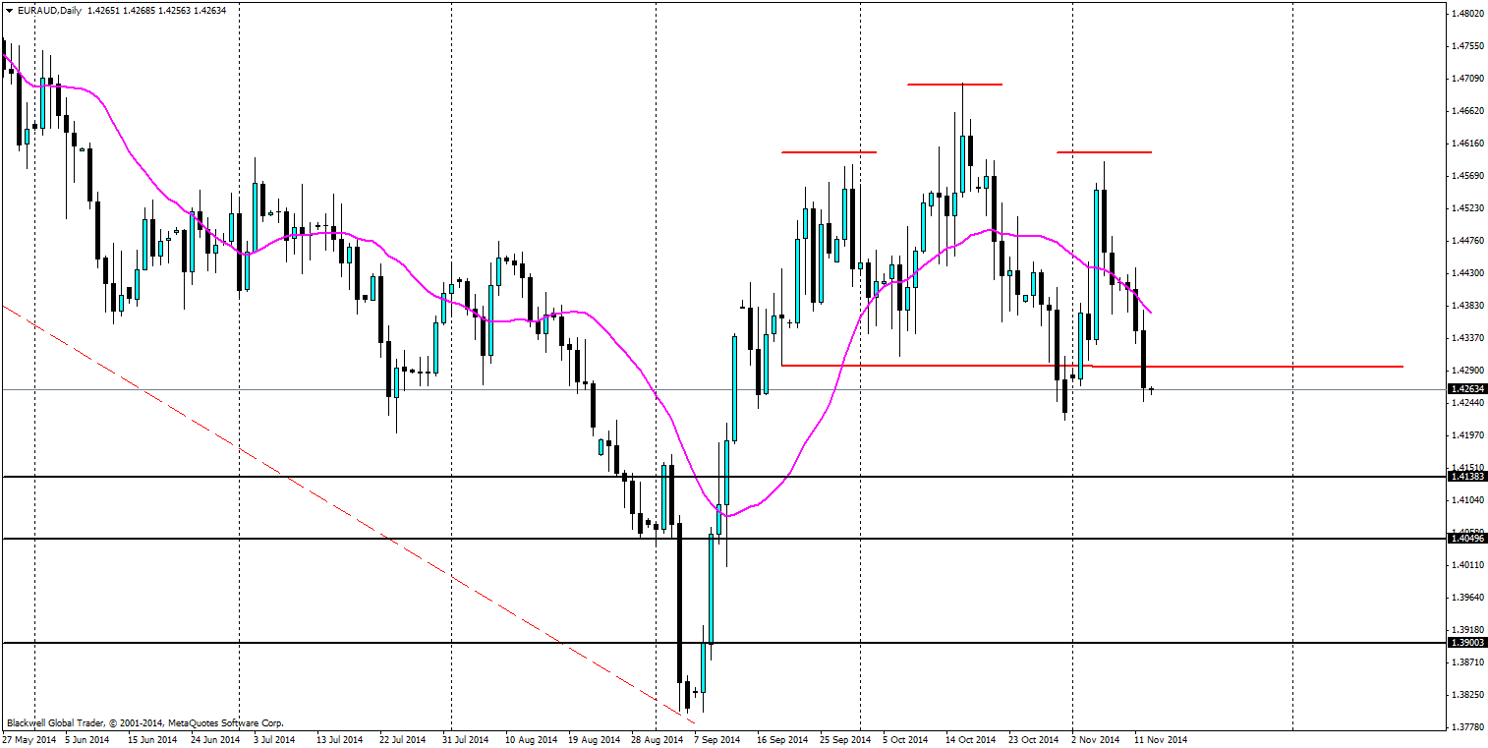Click the current price label 1.42634
This screenshot has width=1488, height=748.
pyautogui.click(x=1466, y=389)
